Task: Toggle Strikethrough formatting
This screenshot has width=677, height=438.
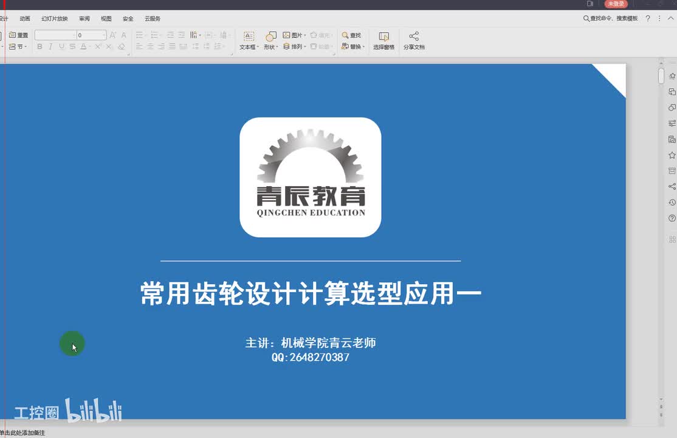Action: coord(72,46)
